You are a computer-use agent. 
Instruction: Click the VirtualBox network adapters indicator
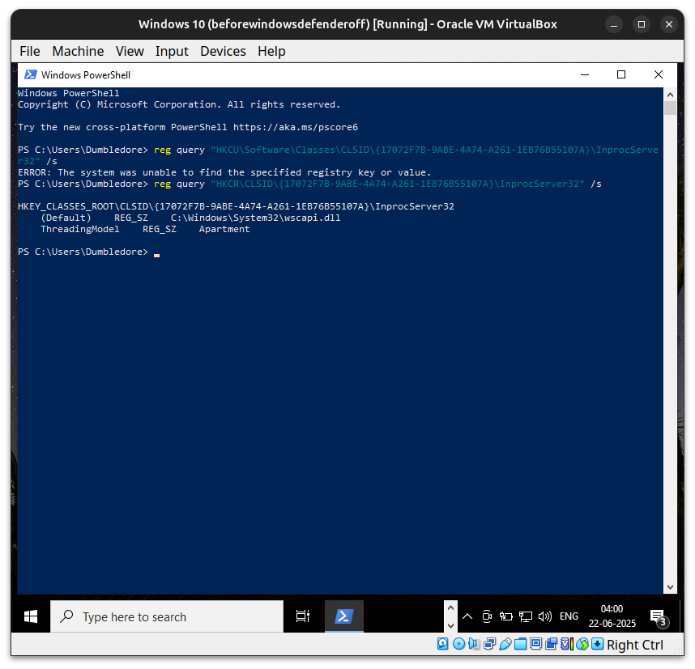click(490, 644)
